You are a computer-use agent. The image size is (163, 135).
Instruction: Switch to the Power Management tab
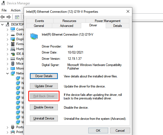pyautogui.click(x=108, y=21)
